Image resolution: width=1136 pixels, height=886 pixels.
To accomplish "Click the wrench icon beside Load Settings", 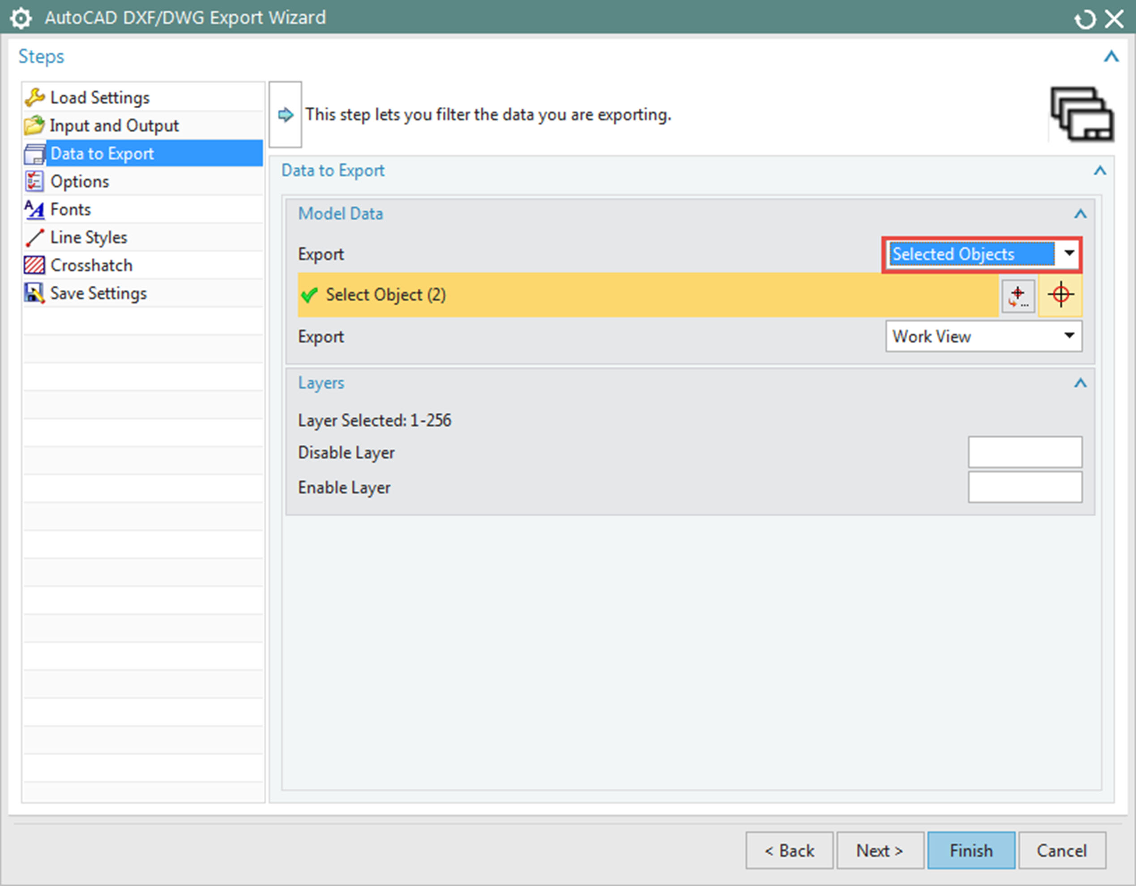I will 34,97.
